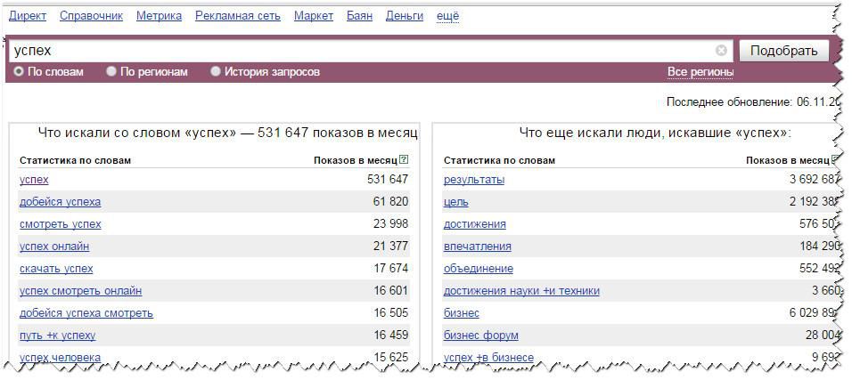
Task: Expand the ещё menu in top navigation
Action: coord(447,16)
